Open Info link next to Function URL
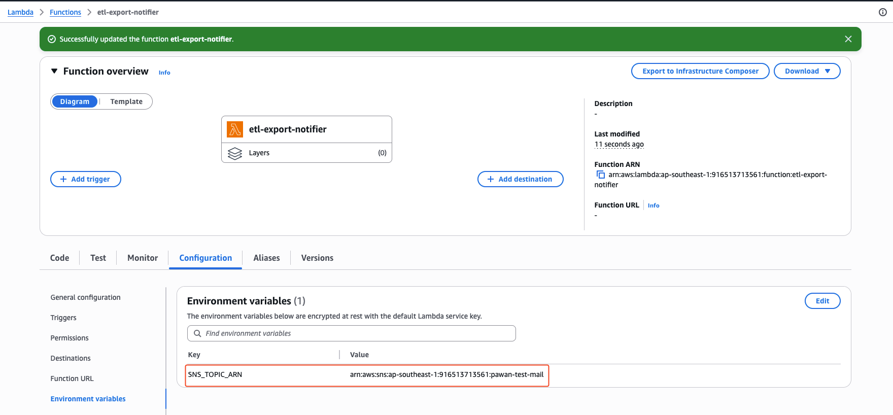893x415 pixels. click(654, 205)
